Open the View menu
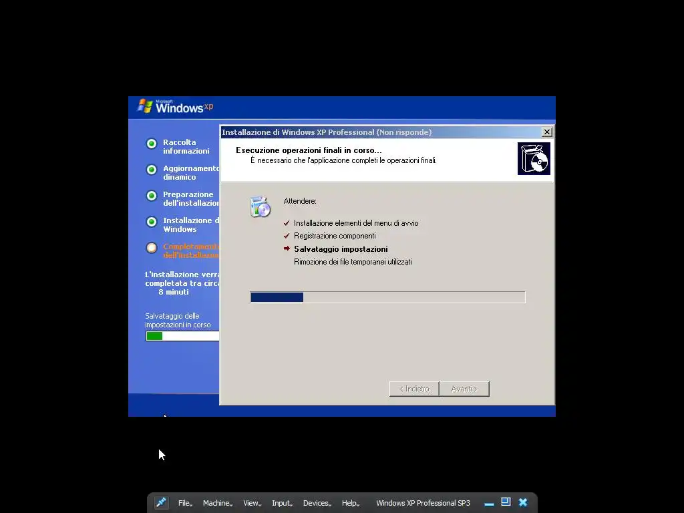The image size is (684, 513). pyautogui.click(x=252, y=503)
